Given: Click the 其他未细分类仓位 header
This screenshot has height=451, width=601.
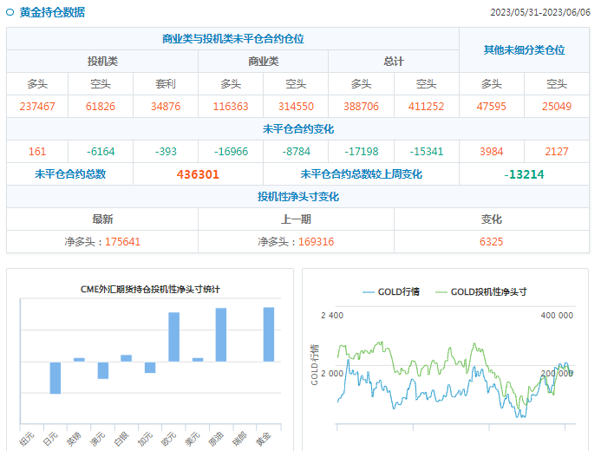Looking at the screenshot, I should tap(524, 50).
